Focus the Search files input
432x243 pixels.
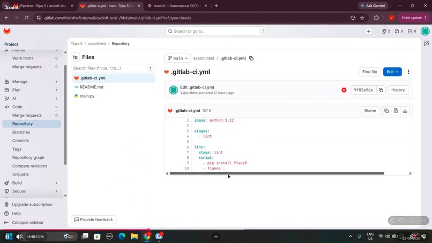pyautogui.click(x=113, y=68)
